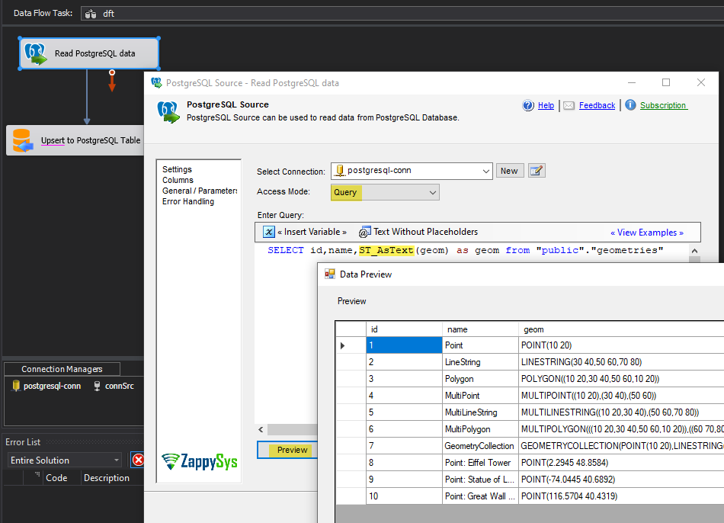Viewport: 724px width, 523px height.
Task: Open the Settings page
Action: (177, 169)
